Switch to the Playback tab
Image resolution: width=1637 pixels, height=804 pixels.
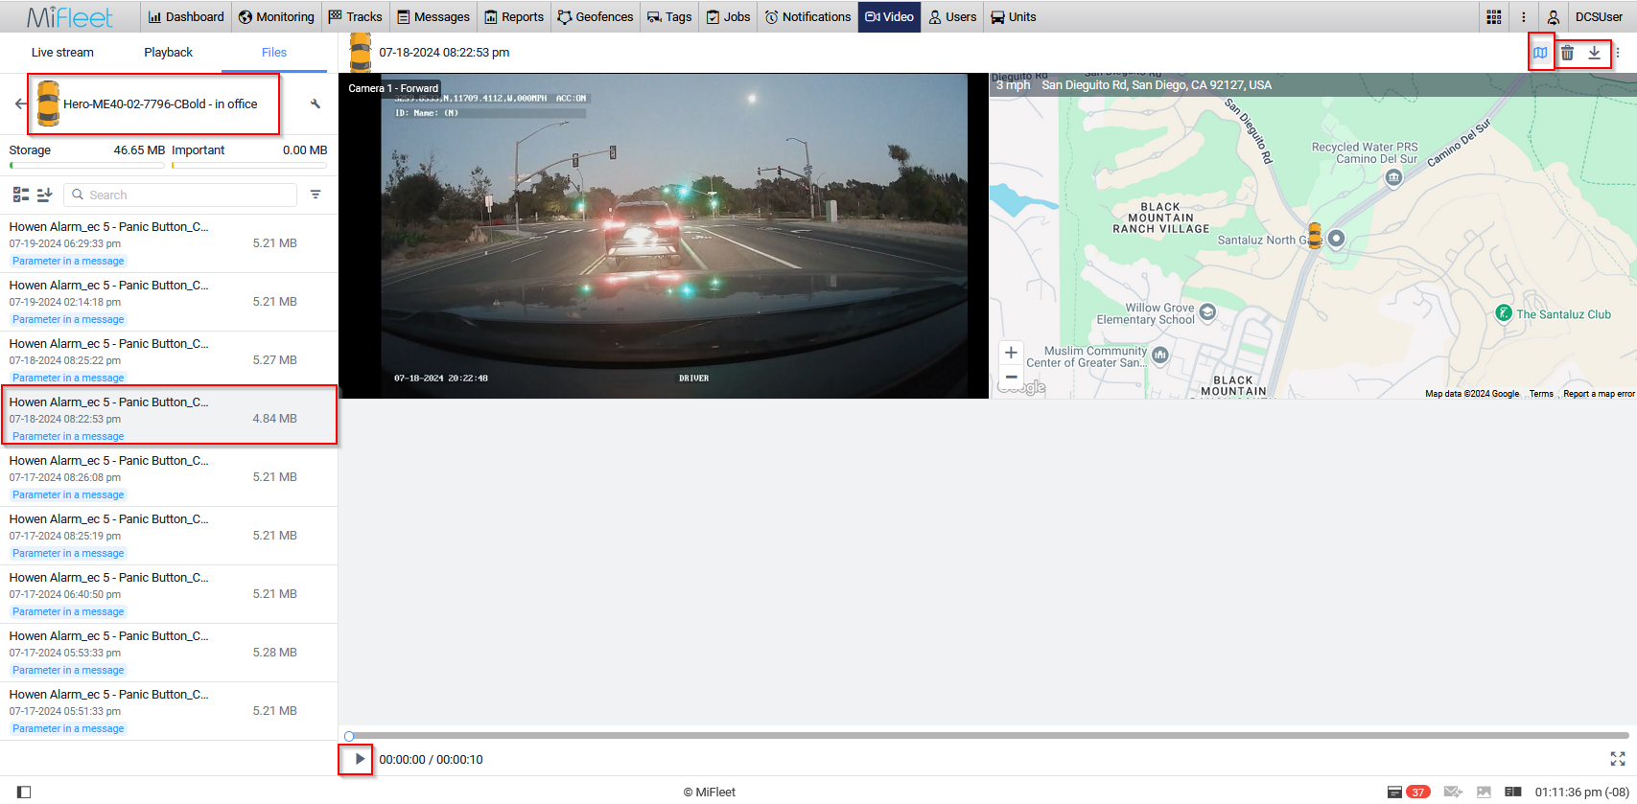pos(168,52)
